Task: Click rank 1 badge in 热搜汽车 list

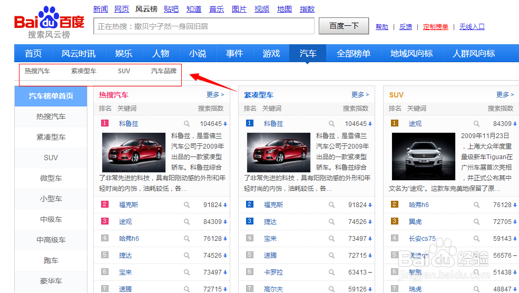Action: [105, 123]
